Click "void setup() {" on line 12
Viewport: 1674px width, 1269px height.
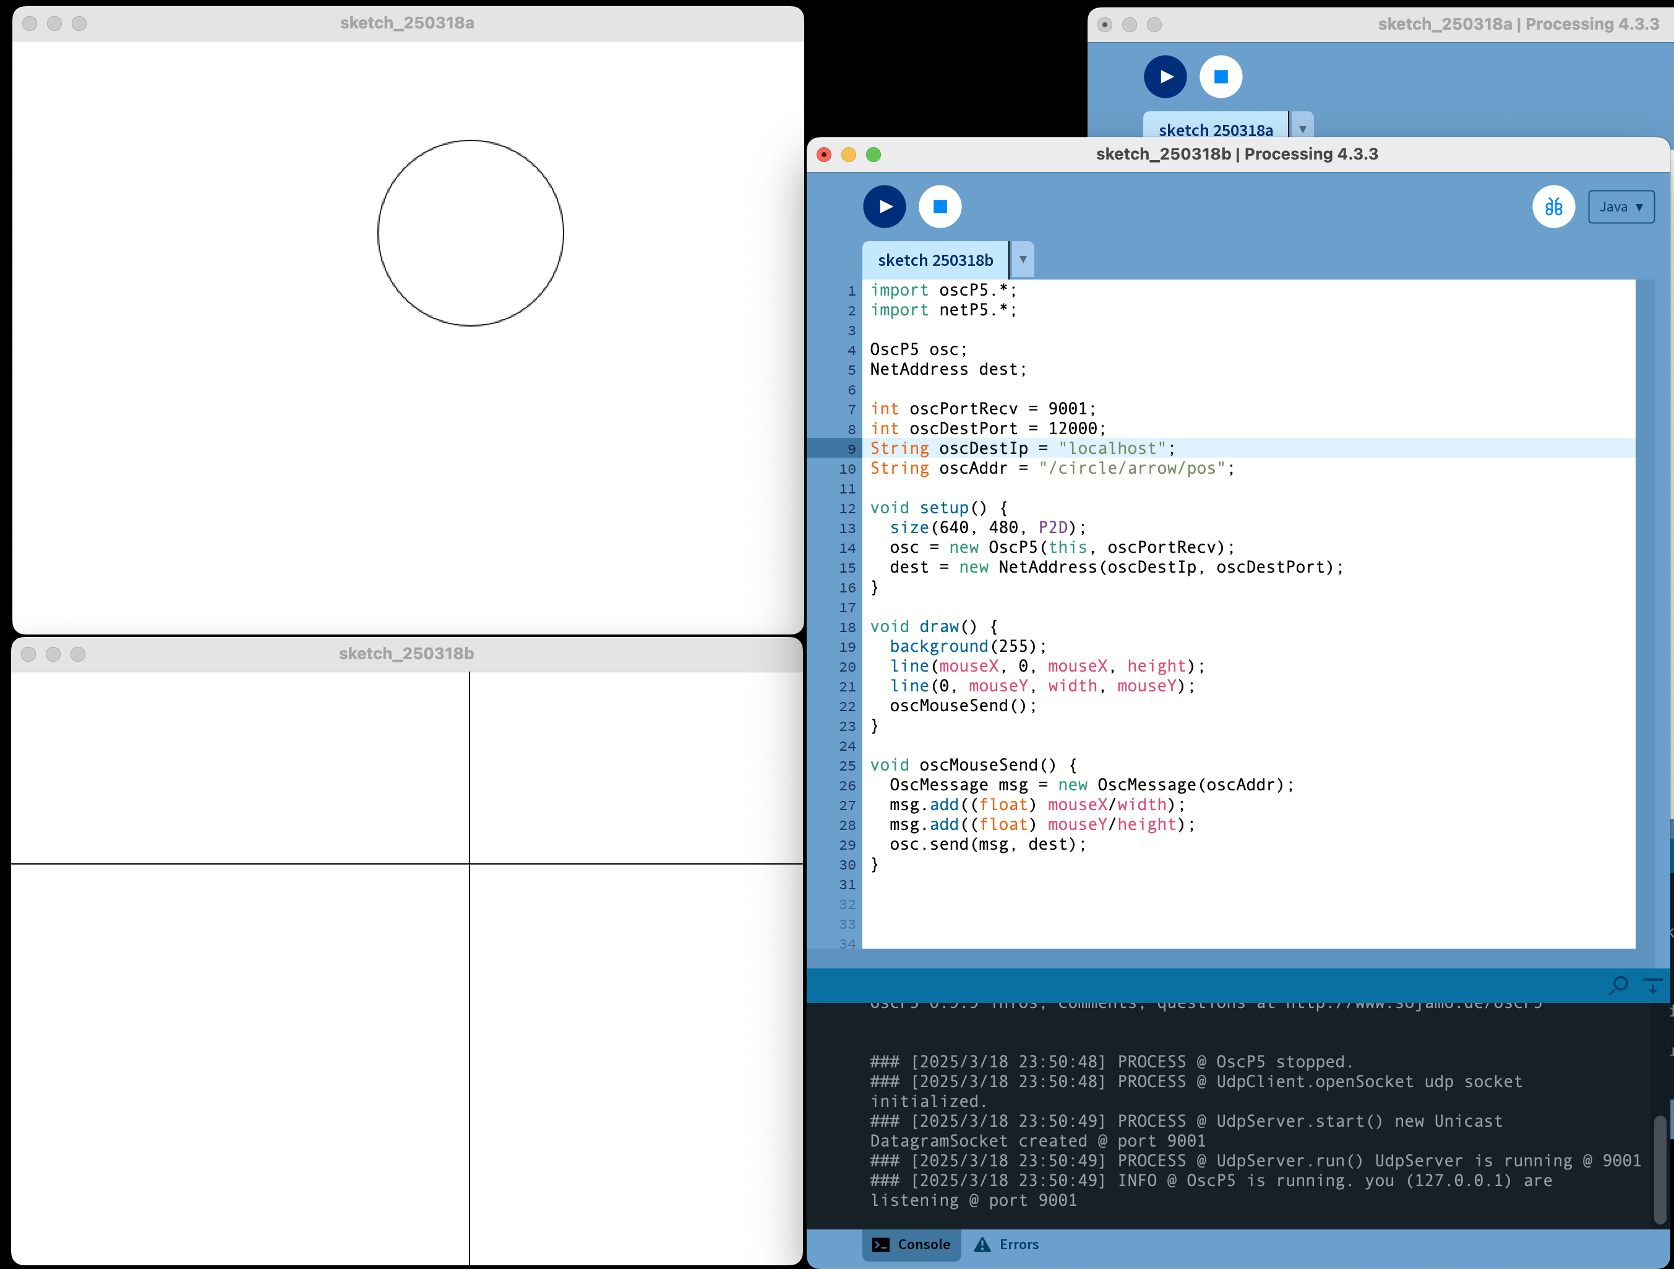tap(938, 508)
